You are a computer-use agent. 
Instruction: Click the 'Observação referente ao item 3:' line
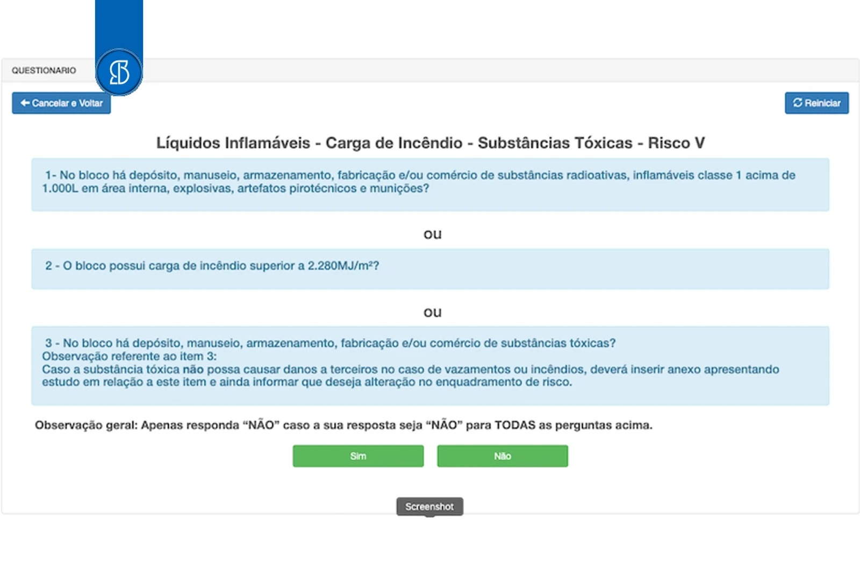tap(130, 357)
